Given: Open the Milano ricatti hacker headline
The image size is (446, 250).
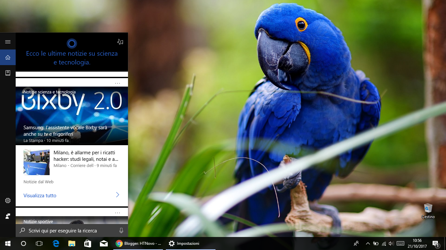Looking at the screenshot, I should click(86, 156).
